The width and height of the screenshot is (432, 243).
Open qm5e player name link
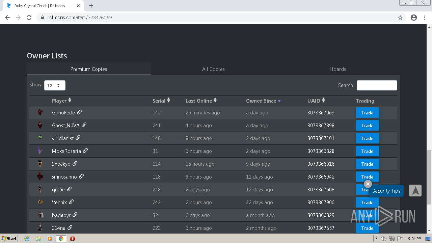coord(58,190)
